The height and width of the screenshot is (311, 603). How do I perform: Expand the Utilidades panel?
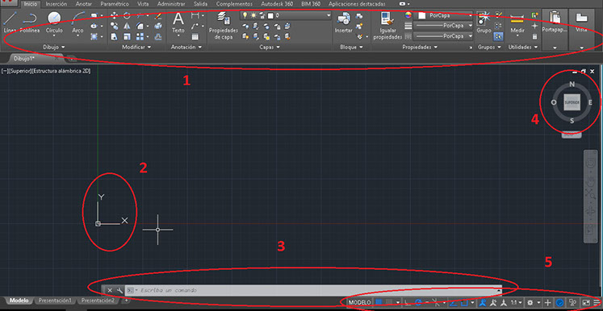click(x=523, y=47)
